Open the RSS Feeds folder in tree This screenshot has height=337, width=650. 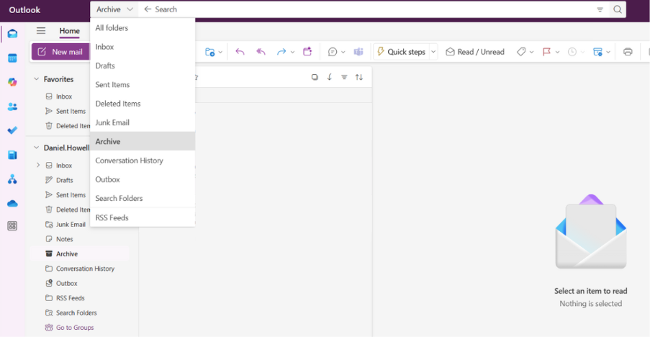(x=71, y=298)
